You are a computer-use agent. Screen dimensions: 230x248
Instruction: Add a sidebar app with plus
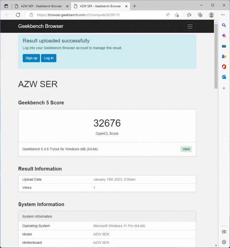[x=224, y=88]
